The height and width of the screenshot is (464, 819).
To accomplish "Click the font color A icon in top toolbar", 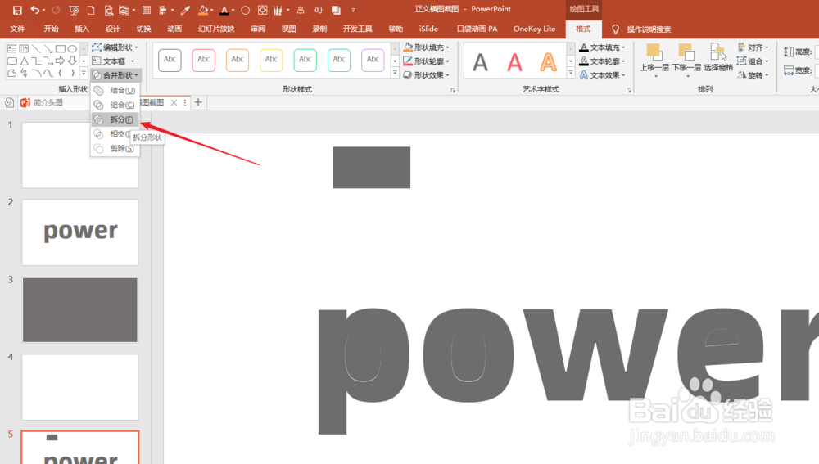I will pos(224,10).
